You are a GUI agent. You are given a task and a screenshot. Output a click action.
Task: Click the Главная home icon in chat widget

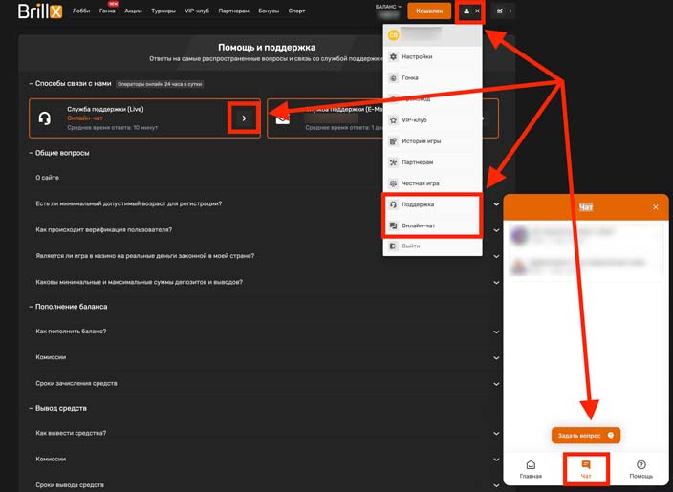531,465
